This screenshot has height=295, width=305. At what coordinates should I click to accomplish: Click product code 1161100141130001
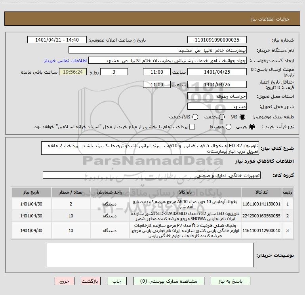click(x=261, y=204)
